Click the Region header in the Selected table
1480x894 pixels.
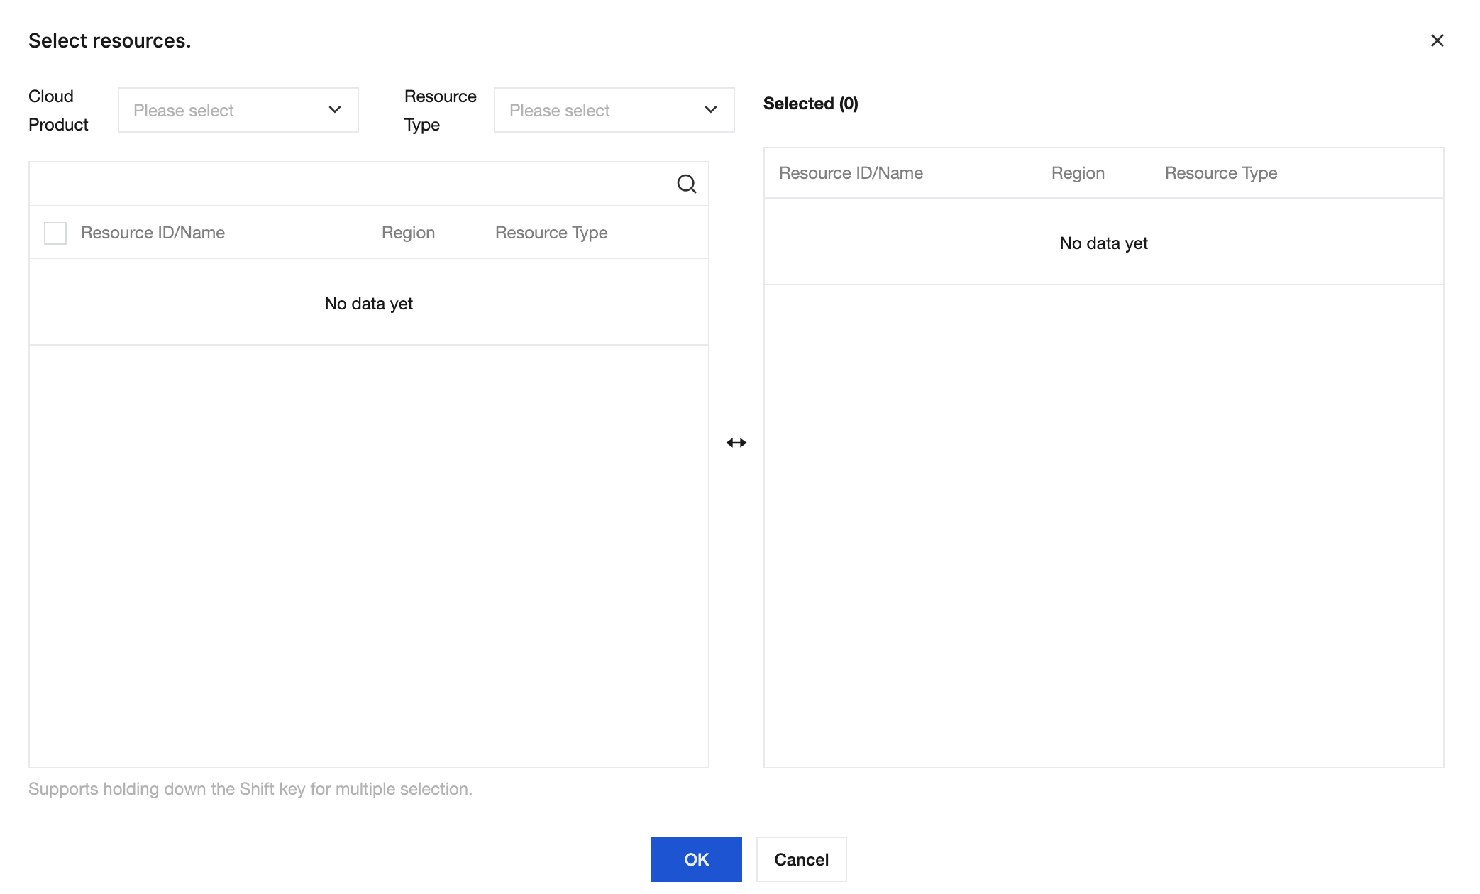click(x=1078, y=173)
